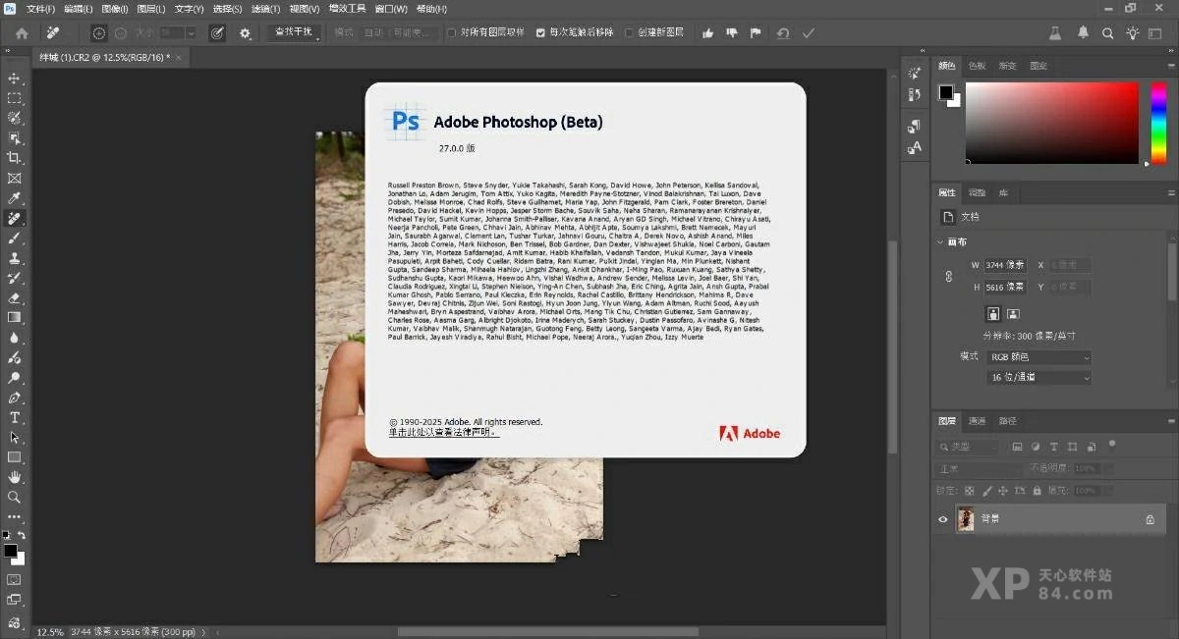This screenshot has width=1179, height=639.
Task: Open the notifications bell icon
Action: coord(1083,32)
